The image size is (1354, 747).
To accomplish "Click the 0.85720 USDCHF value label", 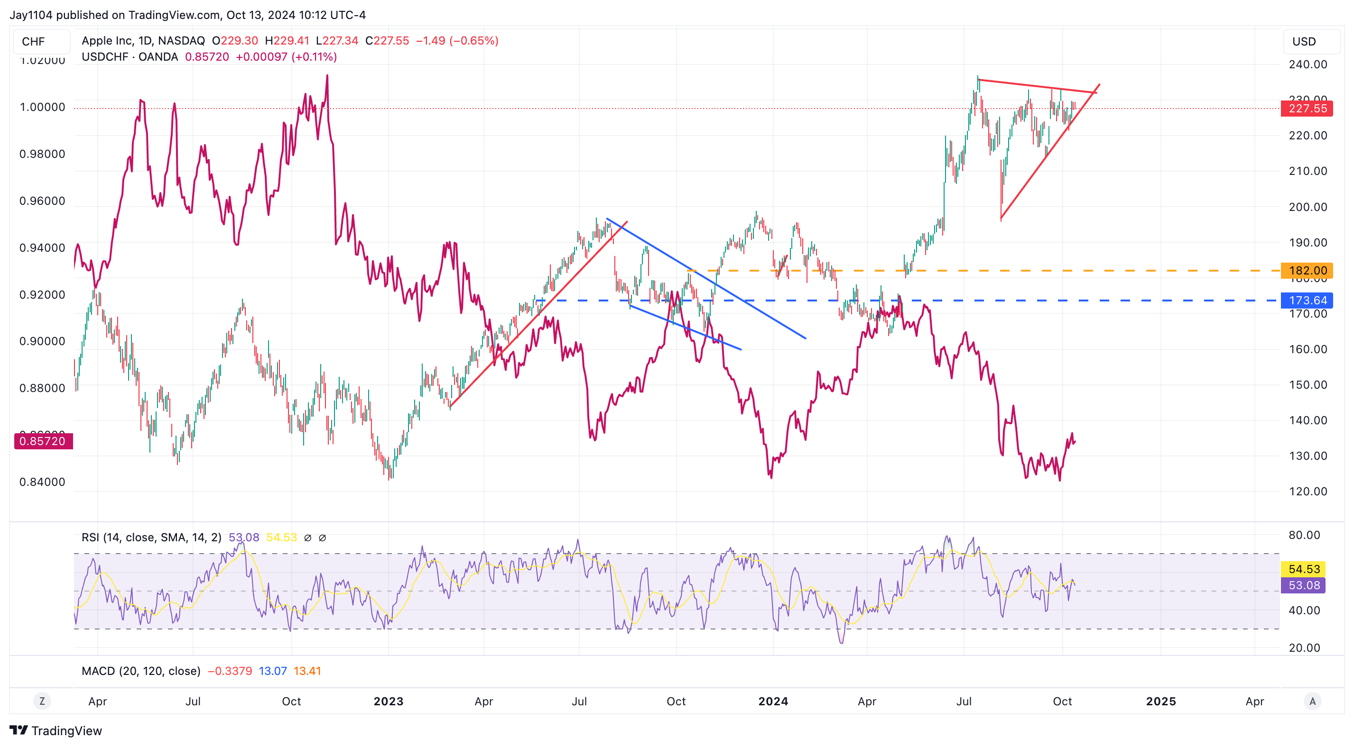I will click(x=43, y=441).
